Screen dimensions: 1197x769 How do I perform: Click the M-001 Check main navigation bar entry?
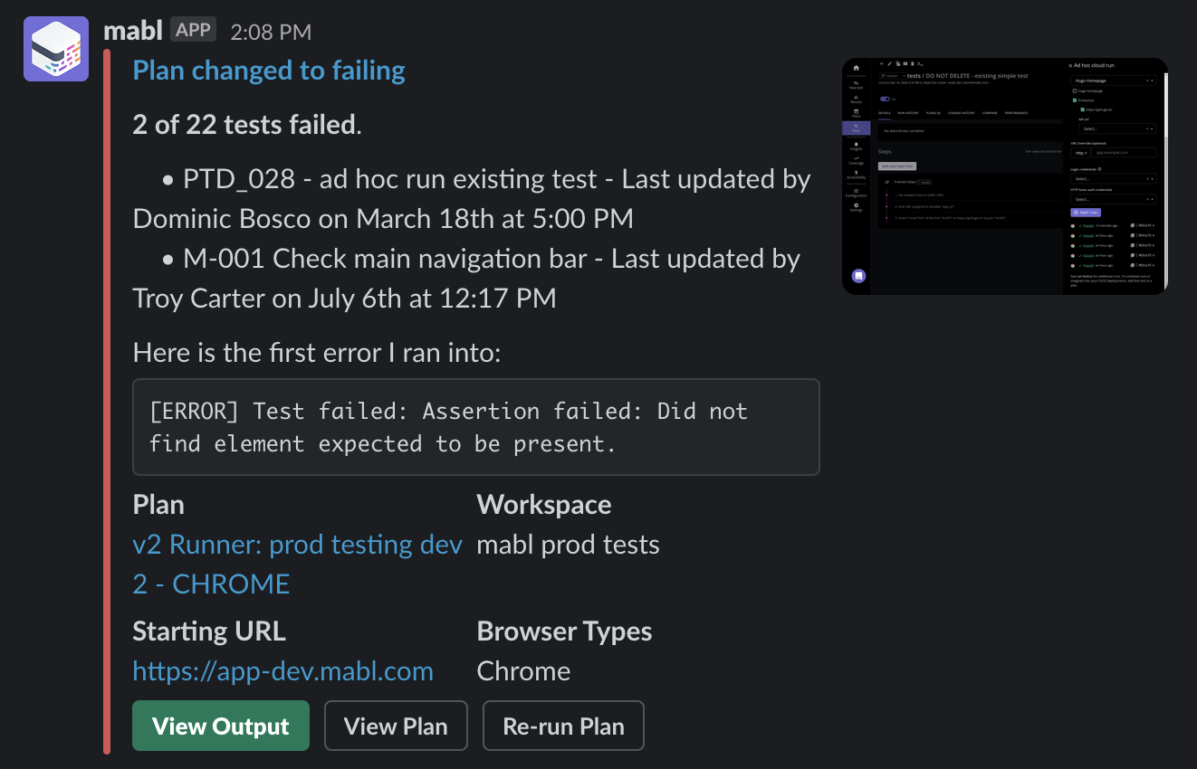(466, 279)
